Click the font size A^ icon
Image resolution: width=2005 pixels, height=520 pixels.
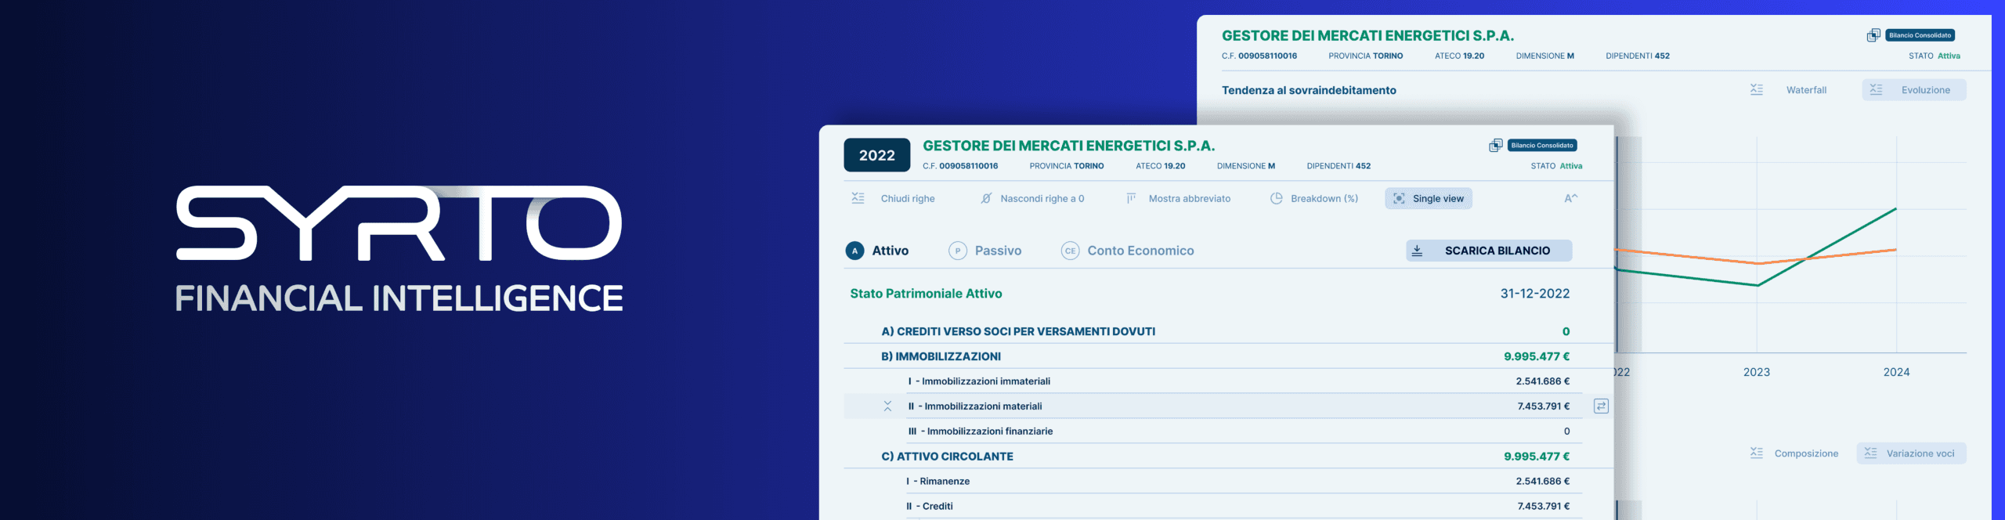[x=1570, y=198]
